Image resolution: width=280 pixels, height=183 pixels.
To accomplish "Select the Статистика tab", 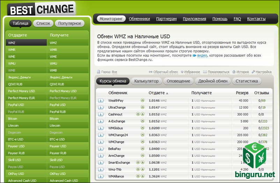I will coord(246,81).
